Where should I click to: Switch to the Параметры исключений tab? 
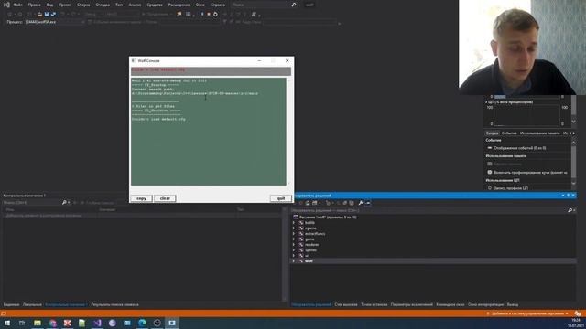[412, 304]
